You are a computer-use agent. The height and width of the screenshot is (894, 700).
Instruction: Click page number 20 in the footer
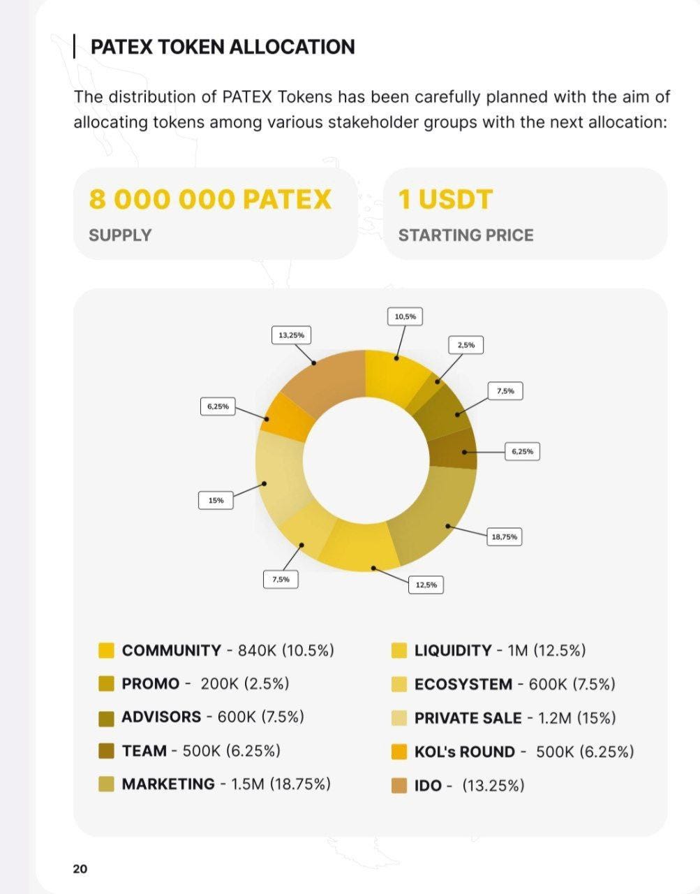point(80,869)
